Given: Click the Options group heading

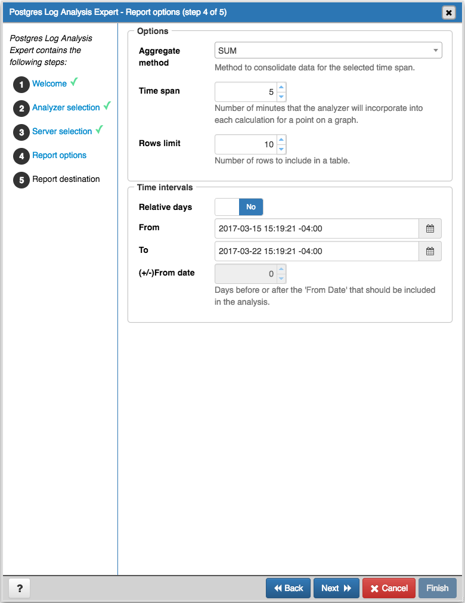Looking at the screenshot, I should [x=153, y=31].
